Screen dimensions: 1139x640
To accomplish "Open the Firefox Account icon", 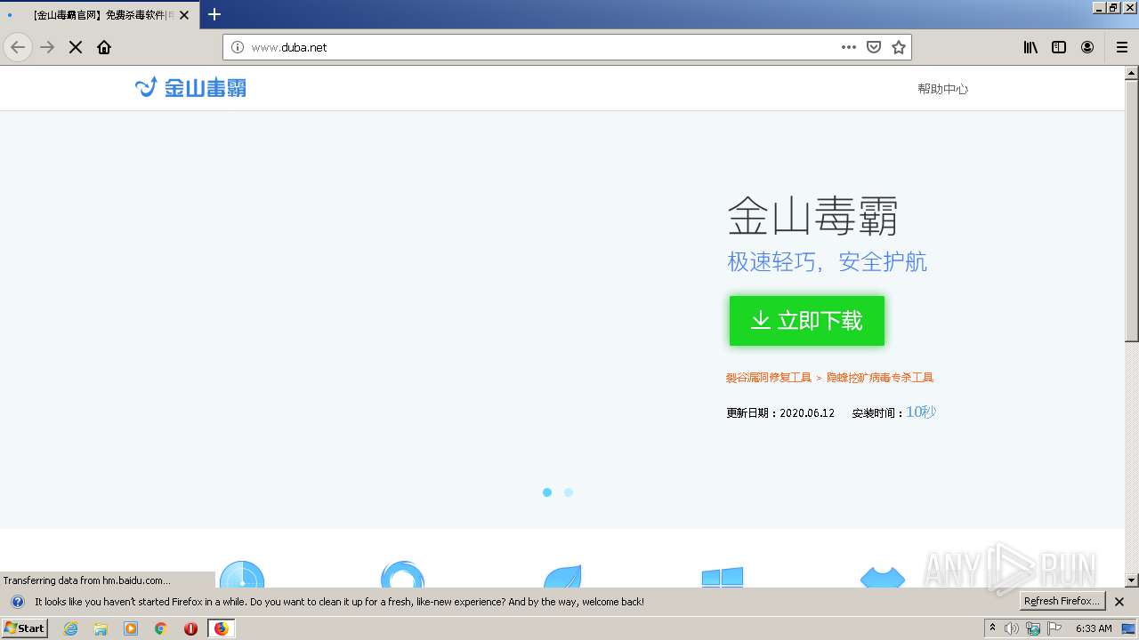I will (x=1087, y=47).
